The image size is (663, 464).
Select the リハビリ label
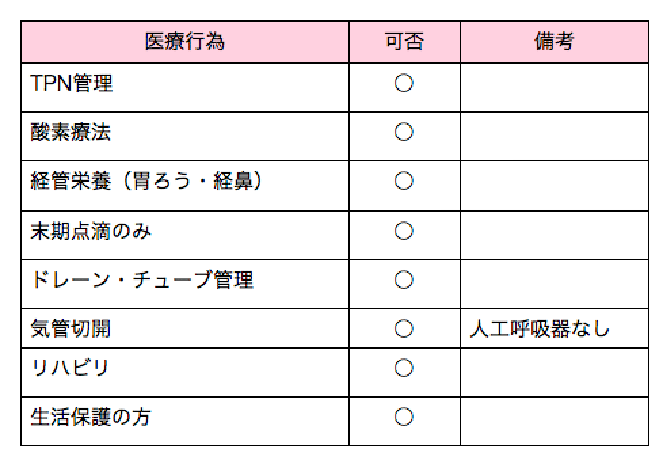coord(71,368)
